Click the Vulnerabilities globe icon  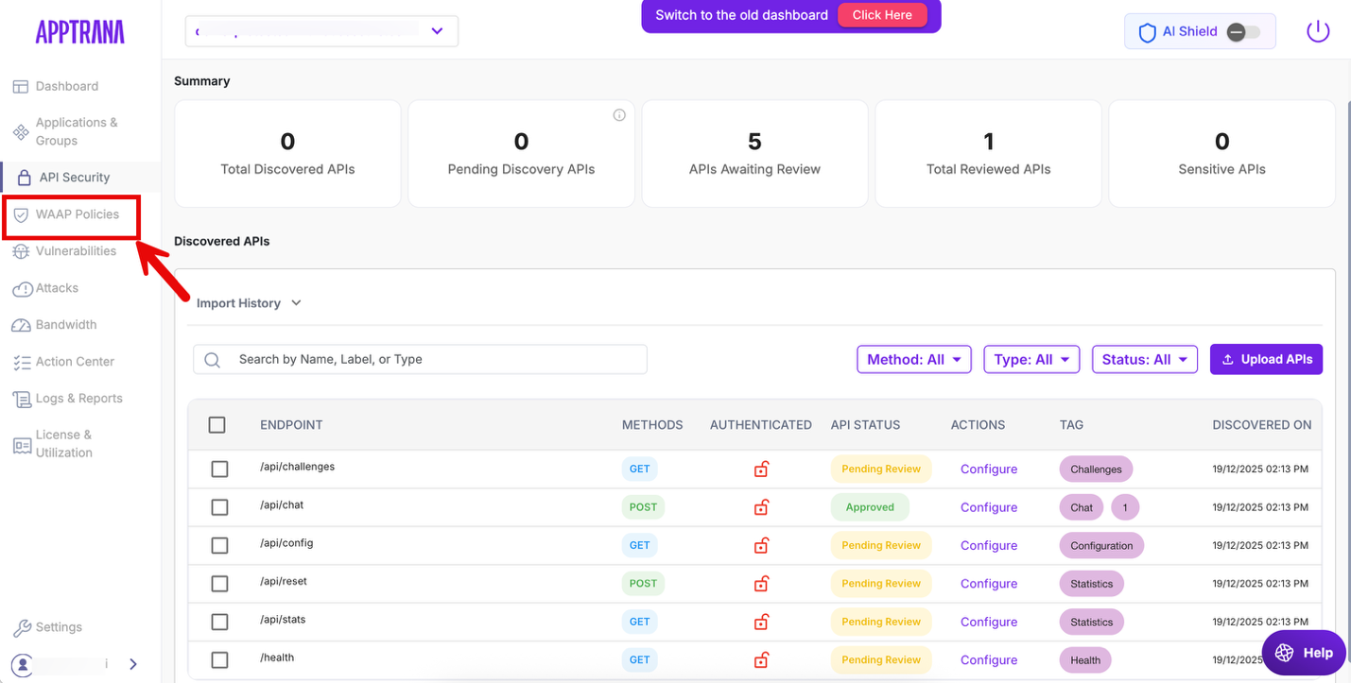coord(21,251)
